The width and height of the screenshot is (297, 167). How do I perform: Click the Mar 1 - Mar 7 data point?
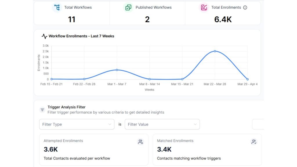click(117, 70)
